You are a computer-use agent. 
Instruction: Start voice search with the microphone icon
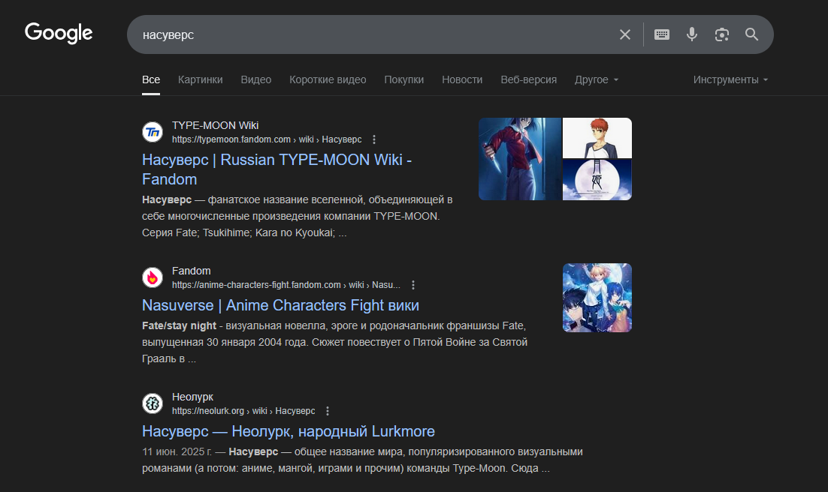point(692,34)
